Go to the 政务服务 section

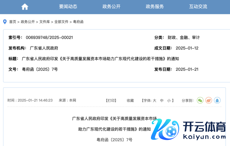click(x=155, y=7)
